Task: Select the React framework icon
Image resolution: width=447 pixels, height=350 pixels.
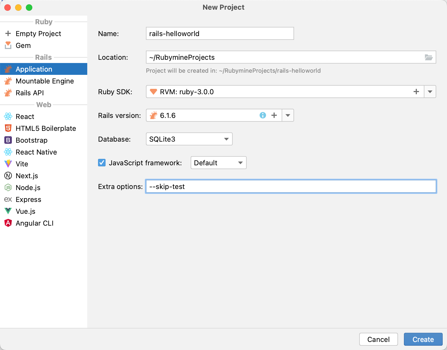Action: (8, 116)
